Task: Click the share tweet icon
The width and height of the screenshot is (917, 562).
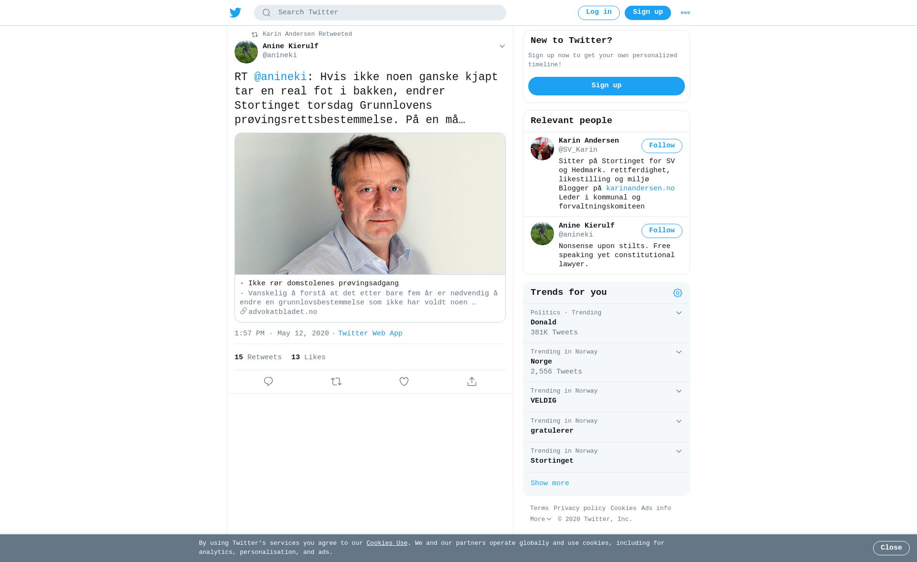Action: 472,381
